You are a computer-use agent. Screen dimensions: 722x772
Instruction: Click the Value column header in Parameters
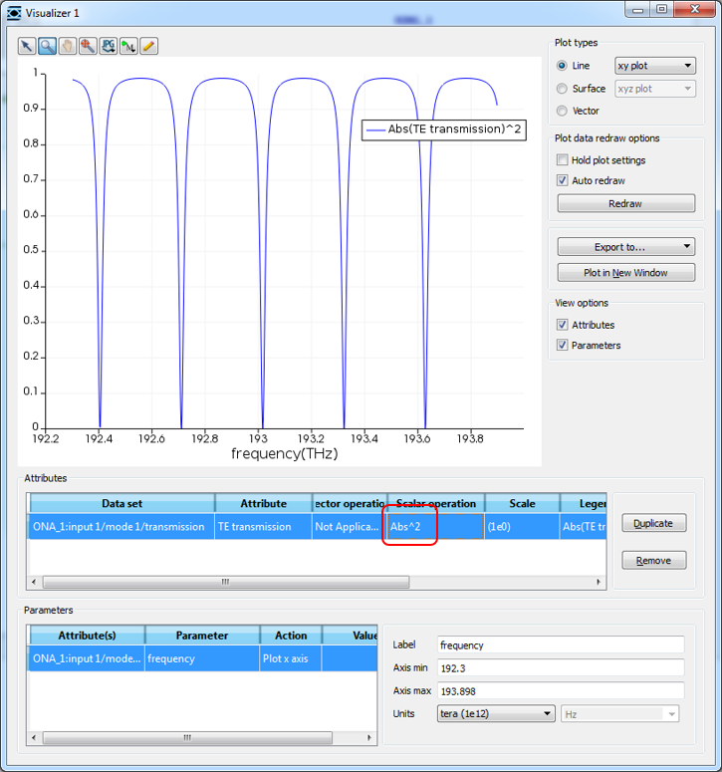[x=350, y=636]
